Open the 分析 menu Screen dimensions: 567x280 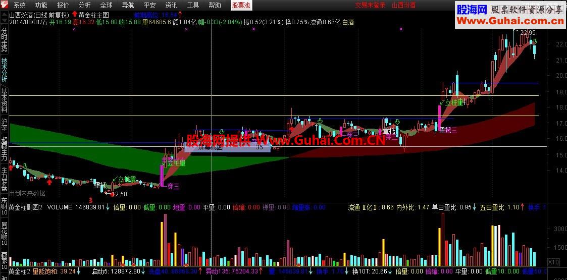tap(85, 5)
